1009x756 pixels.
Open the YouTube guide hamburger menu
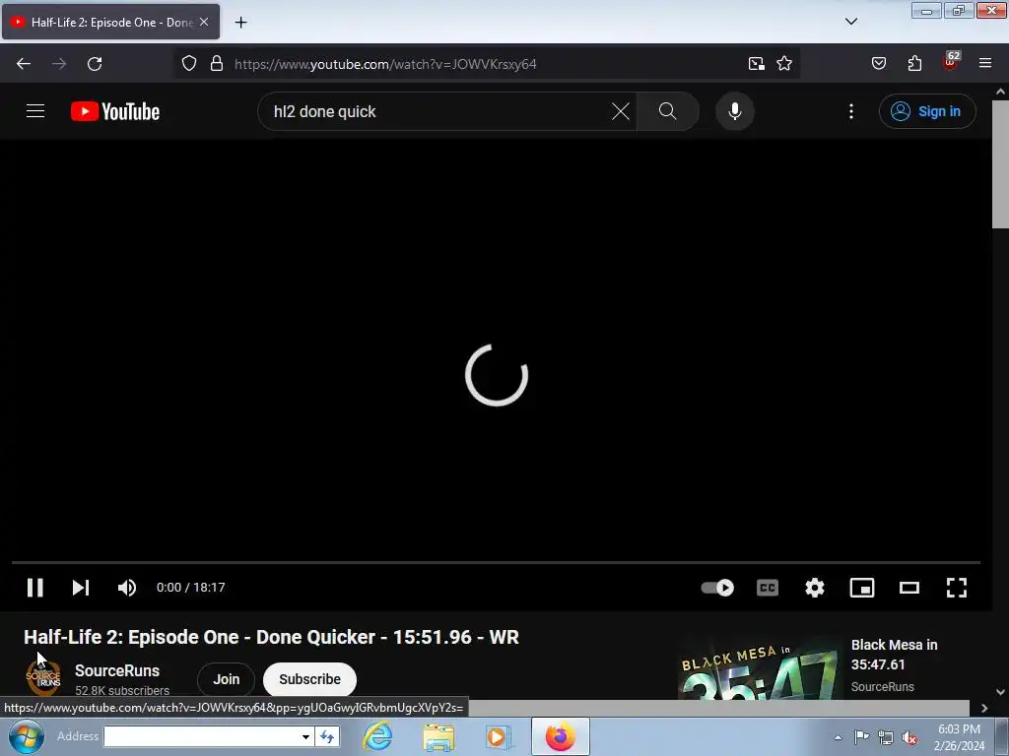(x=35, y=111)
